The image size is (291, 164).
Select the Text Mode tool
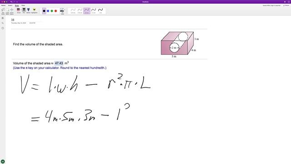pyautogui.click(x=3, y=11)
